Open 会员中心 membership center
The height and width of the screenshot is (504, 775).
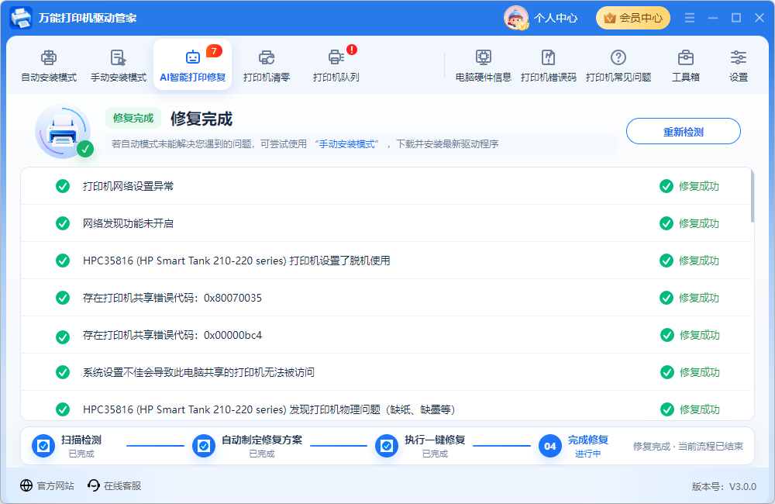[x=633, y=18]
